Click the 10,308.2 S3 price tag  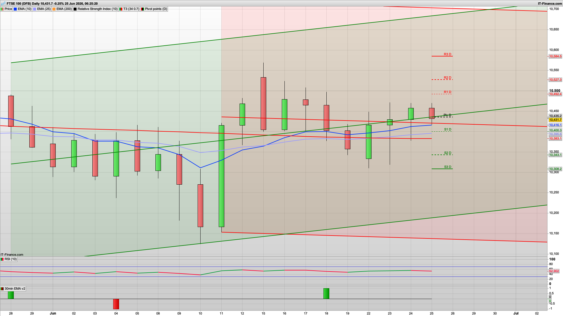tap(555, 169)
